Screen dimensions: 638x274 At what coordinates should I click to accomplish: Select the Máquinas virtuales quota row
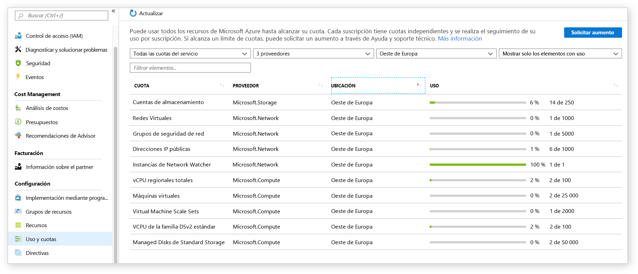coord(376,196)
